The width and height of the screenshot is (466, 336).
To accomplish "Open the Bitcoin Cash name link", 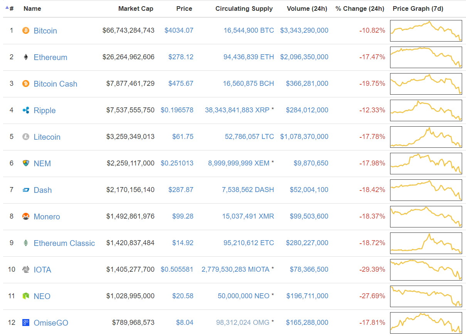I will pyautogui.click(x=56, y=84).
